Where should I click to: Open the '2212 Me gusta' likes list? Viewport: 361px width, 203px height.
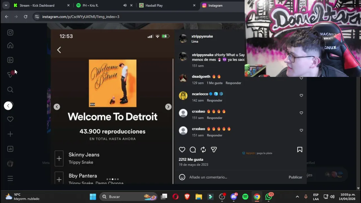191,159
